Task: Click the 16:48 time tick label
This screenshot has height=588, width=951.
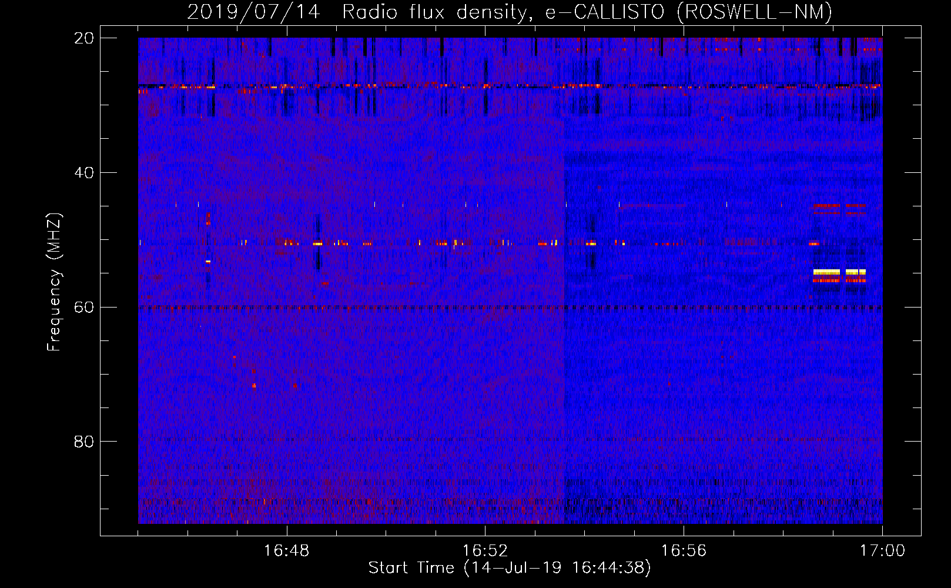Action: (x=286, y=551)
